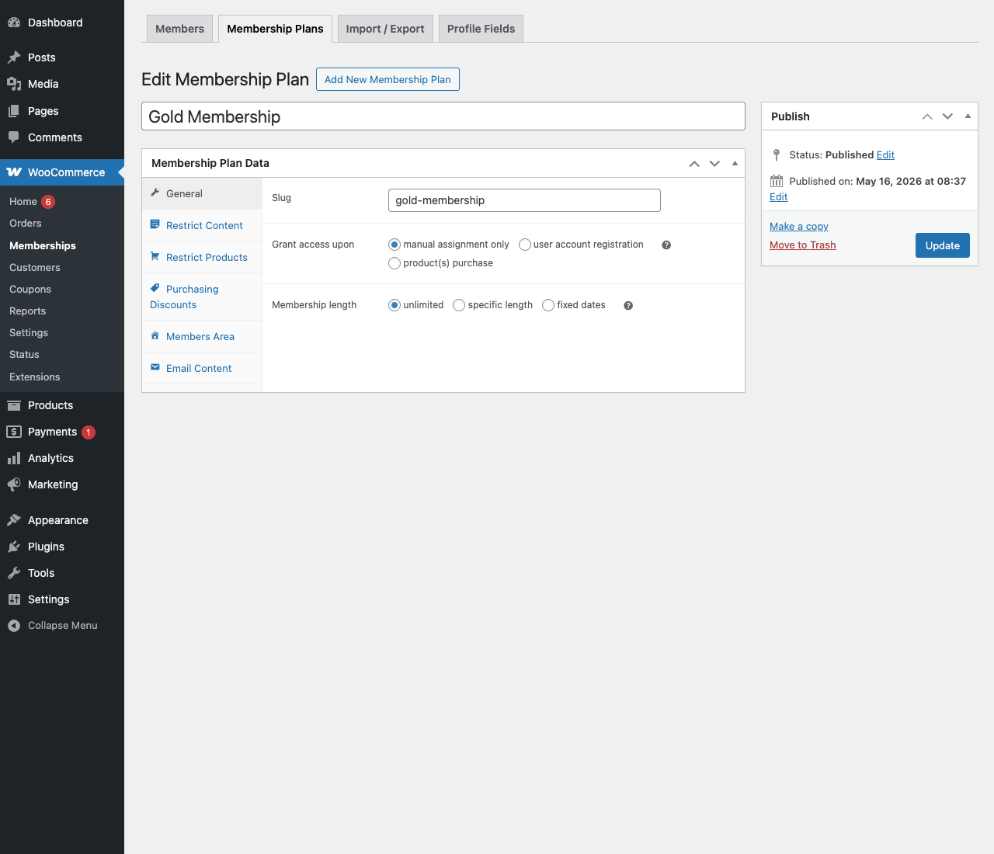Open Customers submenu item

click(x=35, y=267)
